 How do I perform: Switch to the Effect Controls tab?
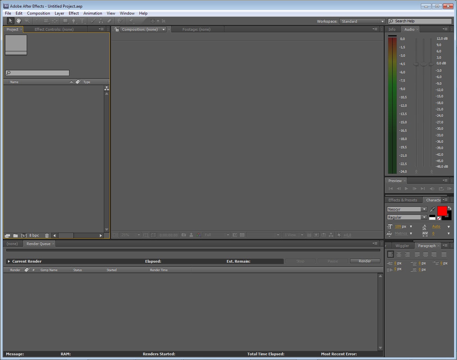pyautogui.click(x=54, y=29)
